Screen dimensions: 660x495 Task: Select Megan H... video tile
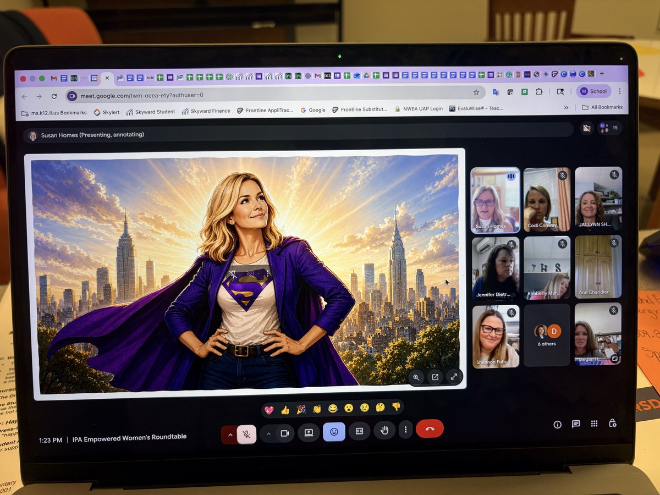pos(598,334)
